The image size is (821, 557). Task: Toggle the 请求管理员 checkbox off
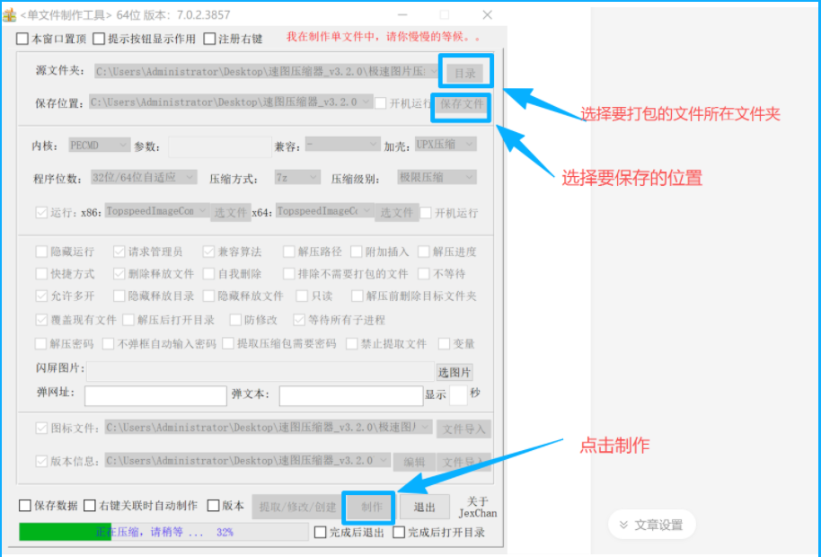(x=119, y=252)
